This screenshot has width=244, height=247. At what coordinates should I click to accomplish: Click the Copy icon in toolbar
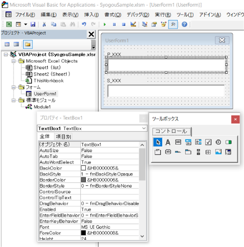click(54, 24)
